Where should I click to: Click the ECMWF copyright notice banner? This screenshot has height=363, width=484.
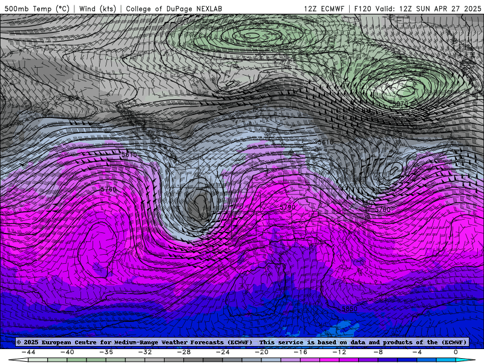point(242,342)
